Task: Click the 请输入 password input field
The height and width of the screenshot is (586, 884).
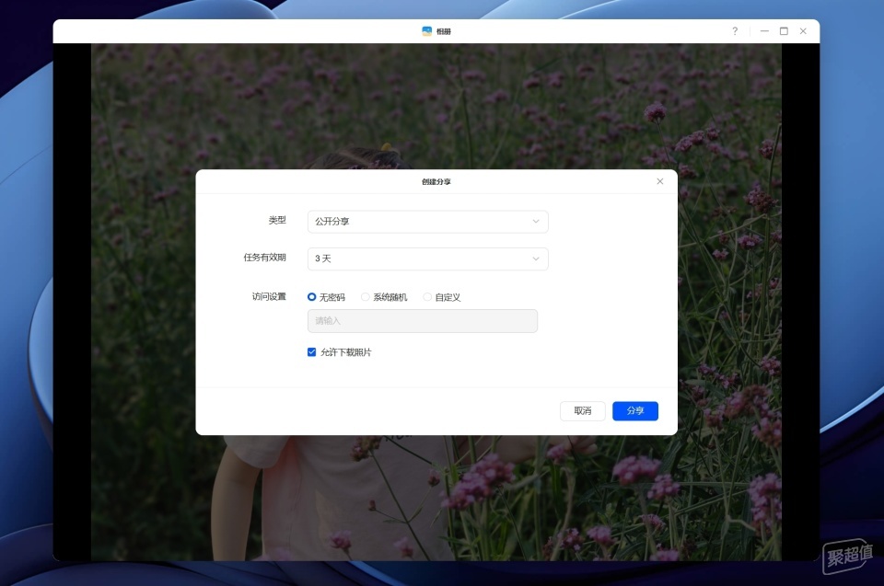Action: pyautogui.click(x=423, y=321)
